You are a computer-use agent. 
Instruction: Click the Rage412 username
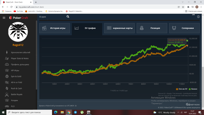(x=18, y=45)
